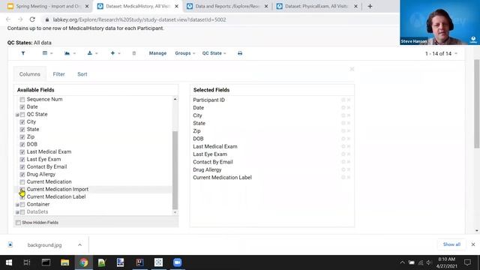Uncheck the Zip field checkbox

pos(22,137)
